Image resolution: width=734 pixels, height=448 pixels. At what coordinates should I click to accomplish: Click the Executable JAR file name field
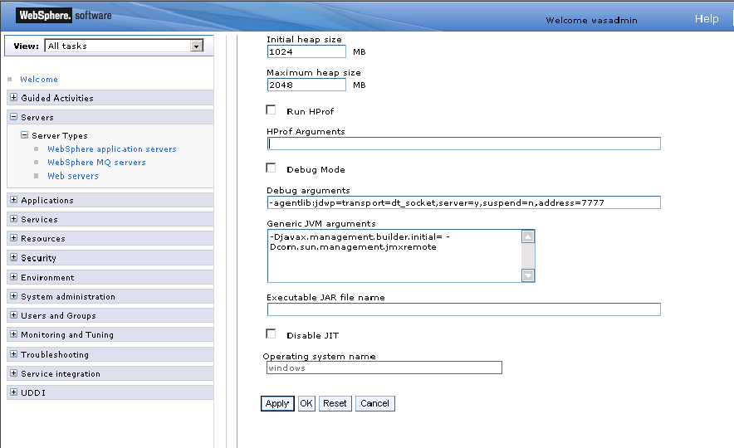click(464, 309)
